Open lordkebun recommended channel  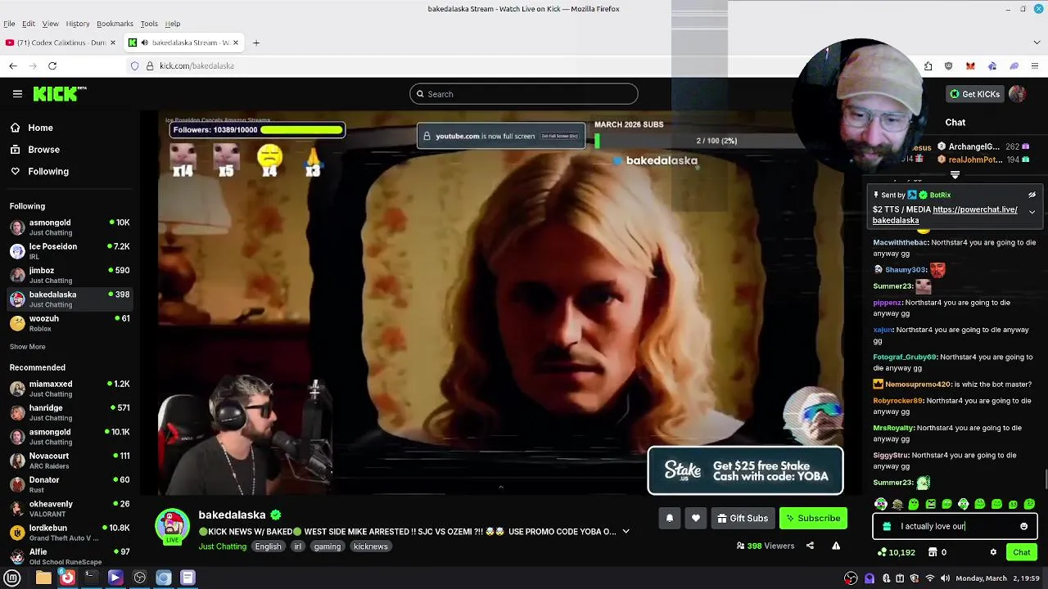[70, 533]
